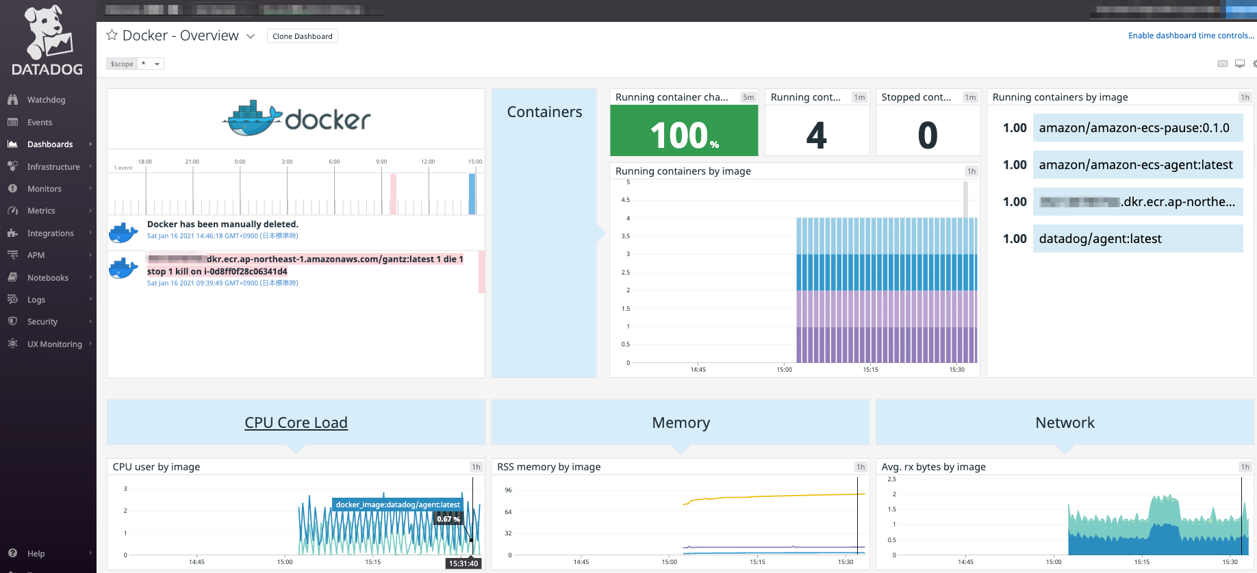Open the Logs sidebar section
The image size is (1257, 573).
tap(36, 300)
